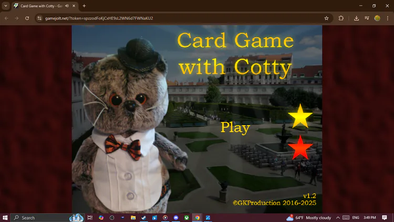The height and width of the screenshot is (222, 394).
Task: Start the game with the Play button
Action: [235, 128]
